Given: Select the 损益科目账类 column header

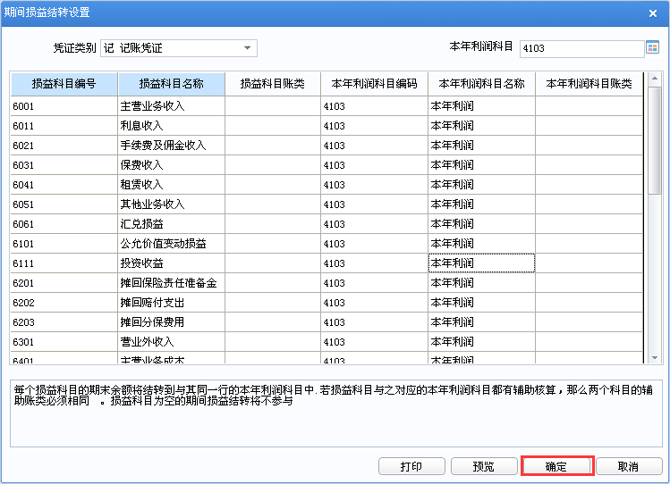Looking at the screenshot, I should tap(273, 84).
